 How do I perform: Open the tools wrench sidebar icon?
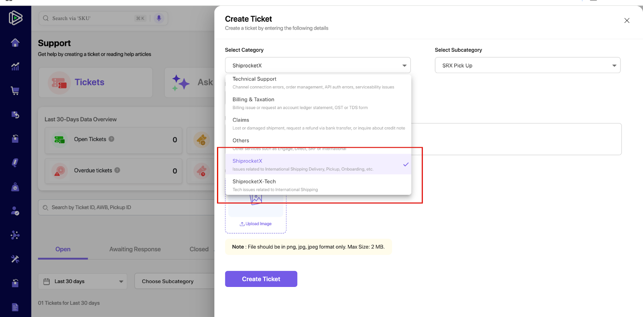point(15,259)
